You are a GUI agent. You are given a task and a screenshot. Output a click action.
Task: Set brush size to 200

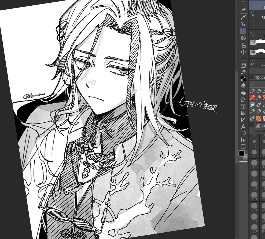click(254, 197)
